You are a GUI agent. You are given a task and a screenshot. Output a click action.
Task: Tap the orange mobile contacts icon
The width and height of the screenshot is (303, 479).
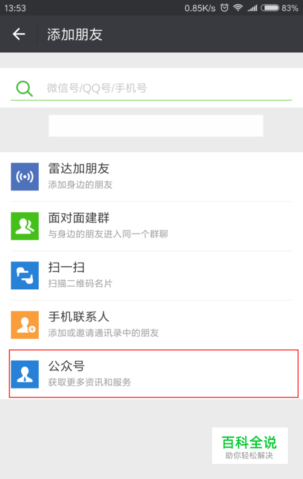click(x=25, y=325)
